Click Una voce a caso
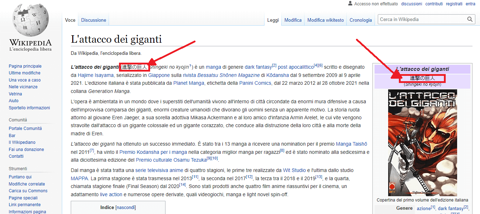 [25, 80]
